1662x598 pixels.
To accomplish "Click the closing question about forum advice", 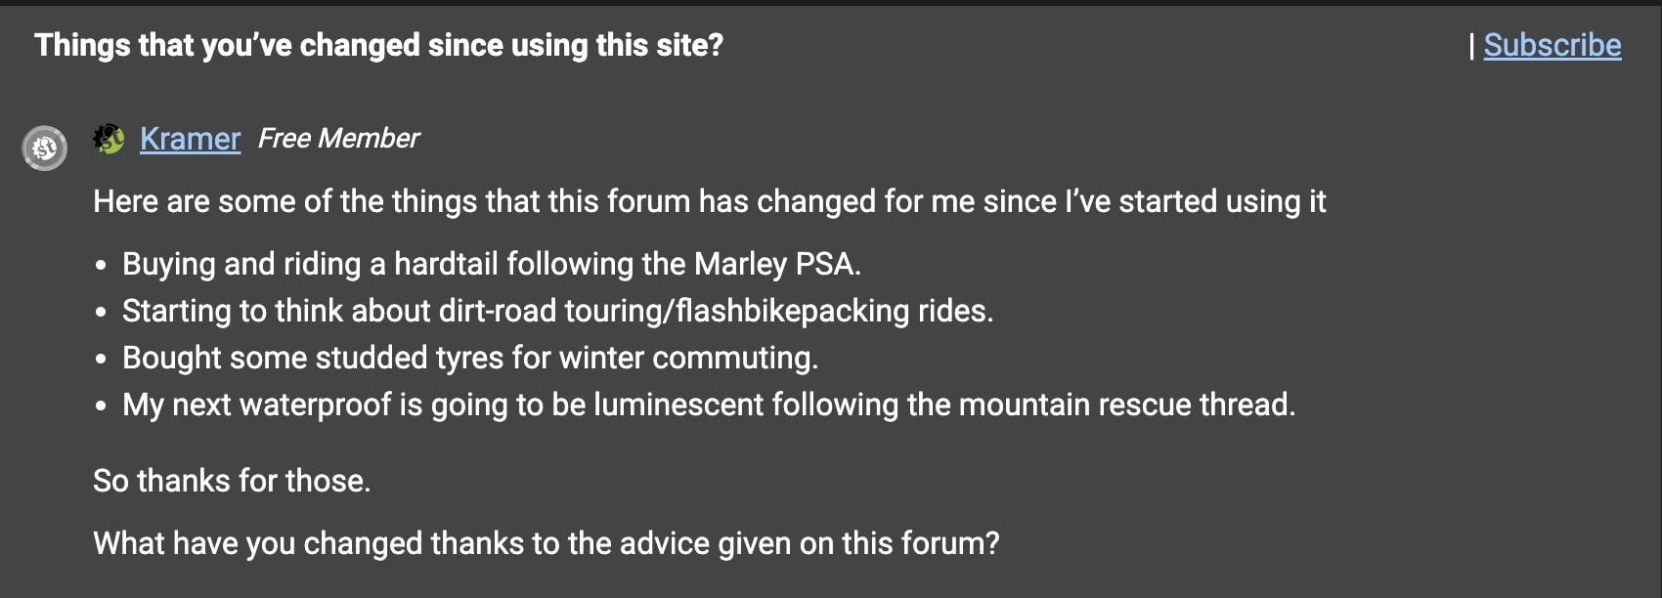I will pos(546,543).
